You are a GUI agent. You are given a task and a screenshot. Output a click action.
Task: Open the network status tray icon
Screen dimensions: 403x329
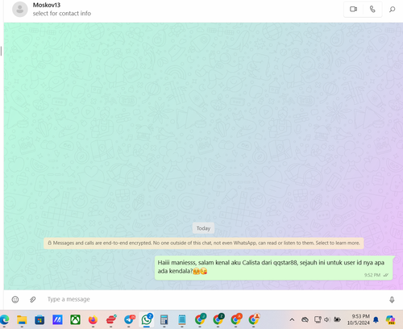click(x=318, y=319)
